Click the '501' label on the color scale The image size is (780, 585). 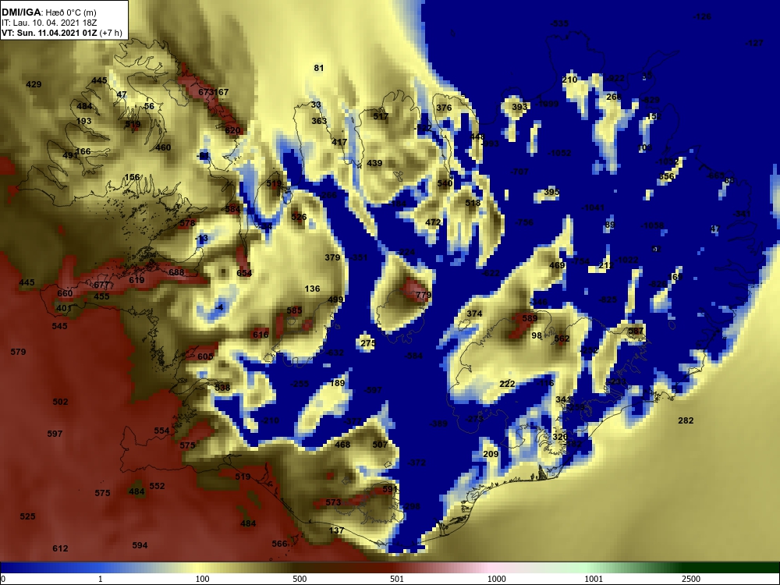(x=397, y=579)
